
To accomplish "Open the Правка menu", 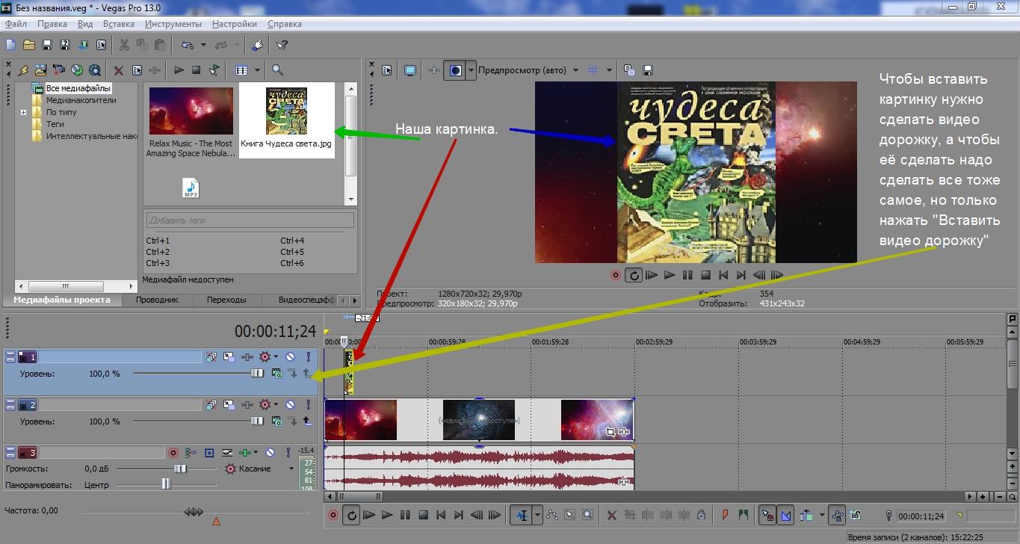I will pyautogui.click(x=52, y=24).
